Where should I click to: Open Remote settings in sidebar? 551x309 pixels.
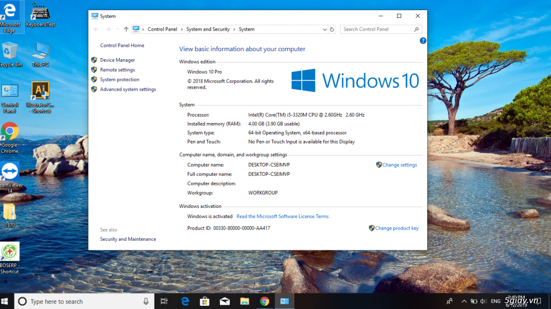pos(117,70)
